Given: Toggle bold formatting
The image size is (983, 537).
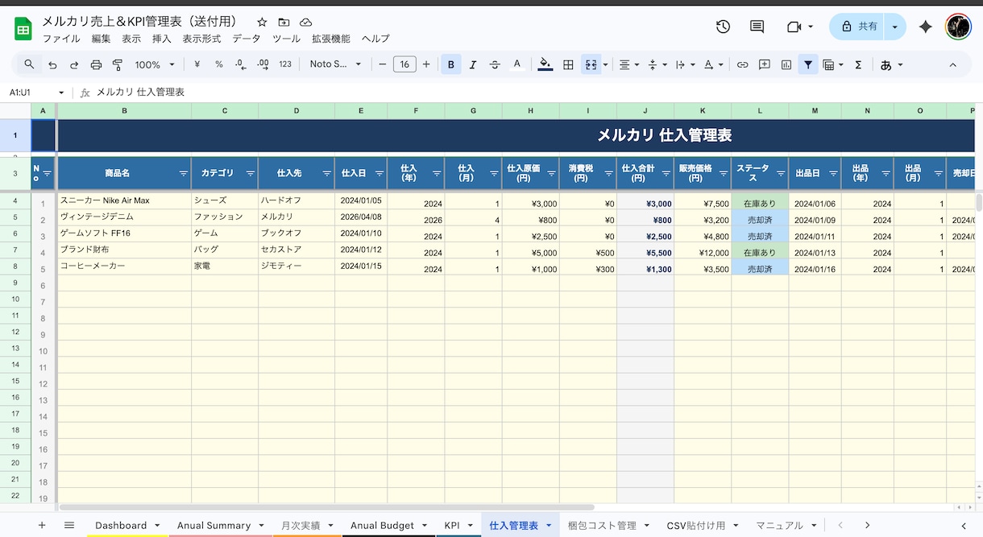Looking at the screenshot, I should [x=451, y=64].
